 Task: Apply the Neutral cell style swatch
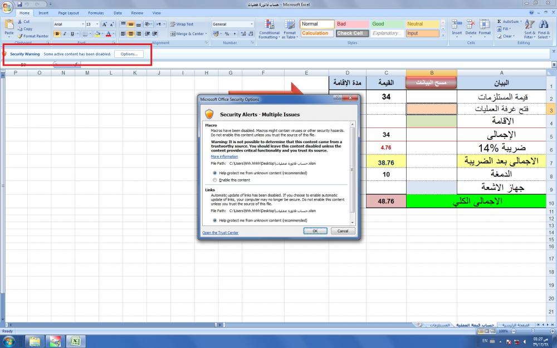tap(423, 24)
